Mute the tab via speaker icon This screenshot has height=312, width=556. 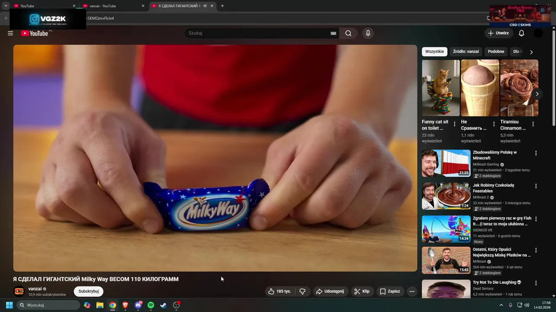pyautogui.click(x=205, y=6)
